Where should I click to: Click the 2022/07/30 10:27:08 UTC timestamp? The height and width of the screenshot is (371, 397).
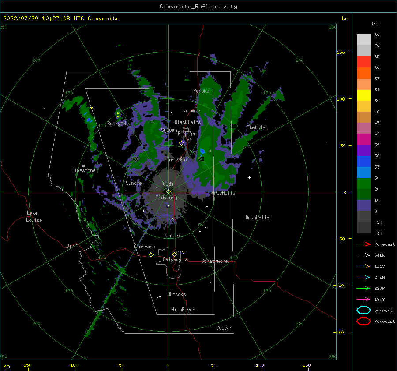coord(41,19)
